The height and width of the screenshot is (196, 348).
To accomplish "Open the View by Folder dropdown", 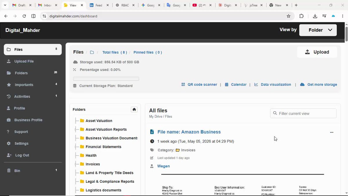I will point(318,30).
